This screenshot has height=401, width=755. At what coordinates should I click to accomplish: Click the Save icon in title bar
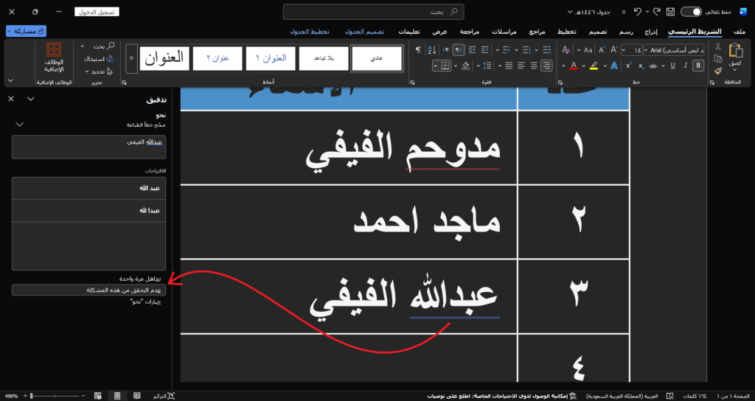[x=670, y=12]
